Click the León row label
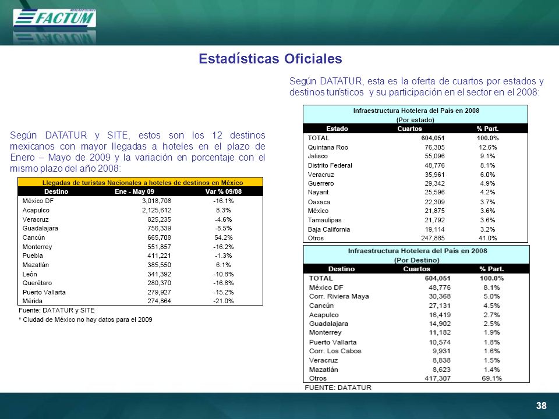The width and height of the screenshot is (559, 419). [30, 274]
